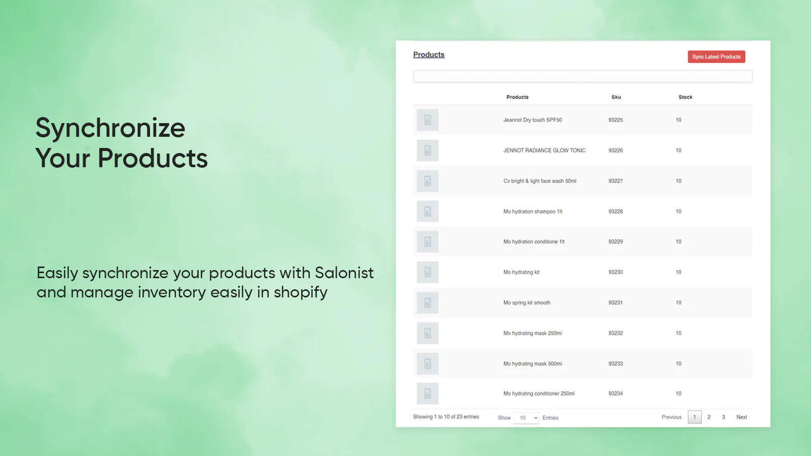811x456 pixels.
Task: Sort table by Products column header
Action: pyautogui.click(x=518, y=97)
